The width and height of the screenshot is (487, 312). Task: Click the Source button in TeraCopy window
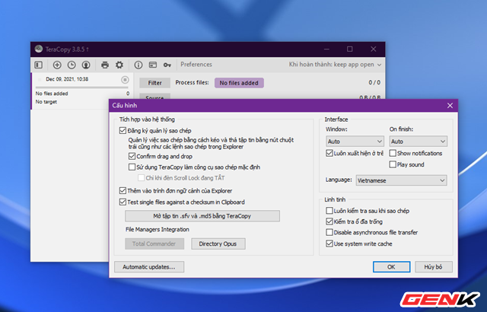pos(154,97)
